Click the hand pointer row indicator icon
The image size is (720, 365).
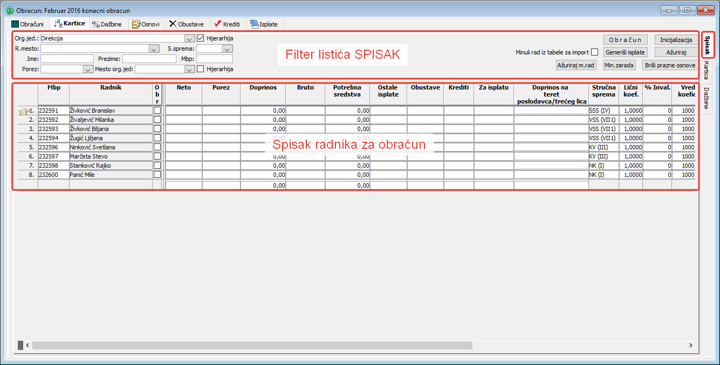pos(23,111)
